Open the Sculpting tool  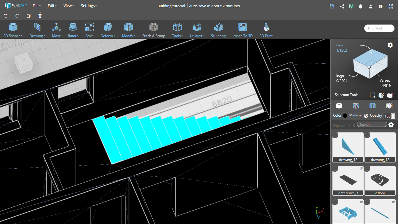point(218,30)
